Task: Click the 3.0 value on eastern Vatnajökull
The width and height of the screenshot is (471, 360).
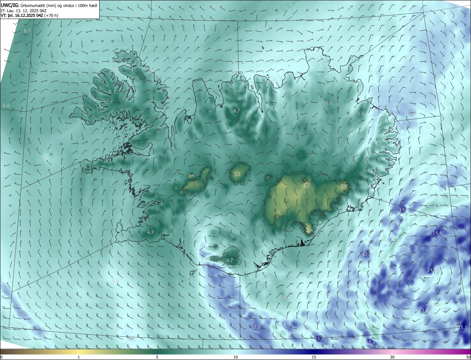Action: tap(344, 187)
